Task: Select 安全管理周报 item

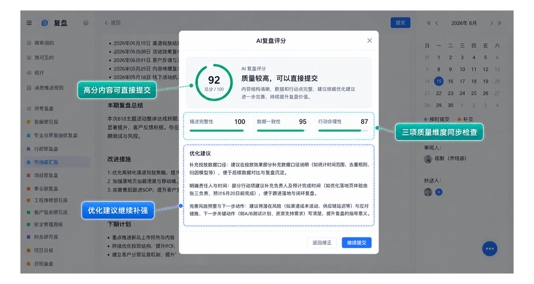Action: (48, 225)
